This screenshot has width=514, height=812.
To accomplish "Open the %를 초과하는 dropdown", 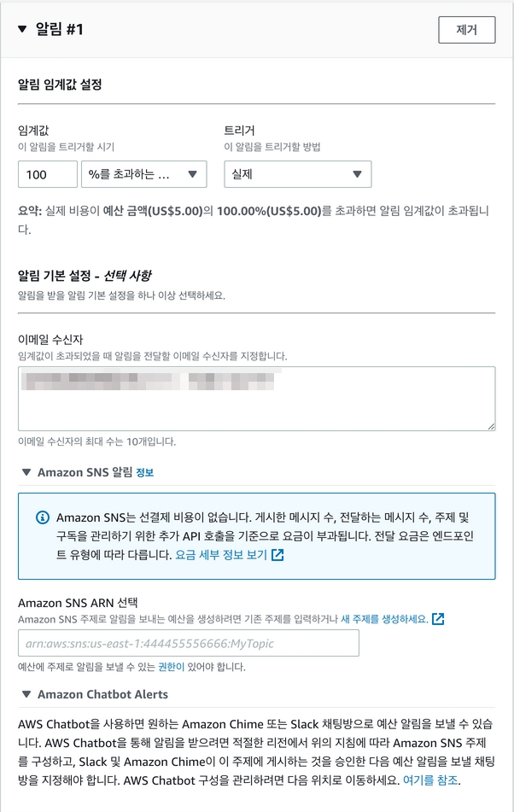I will click(x=143, y=174).
